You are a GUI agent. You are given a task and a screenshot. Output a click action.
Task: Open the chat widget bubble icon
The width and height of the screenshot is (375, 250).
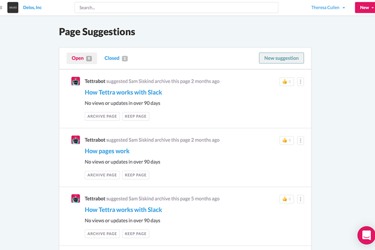tap(367, 235)
